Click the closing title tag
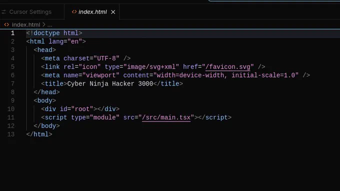The width and height of the screenshot is (340, 191). (x=168, y=84)
